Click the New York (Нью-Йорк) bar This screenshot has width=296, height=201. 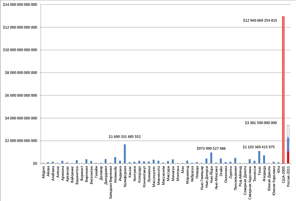click(x=211, y=158)
